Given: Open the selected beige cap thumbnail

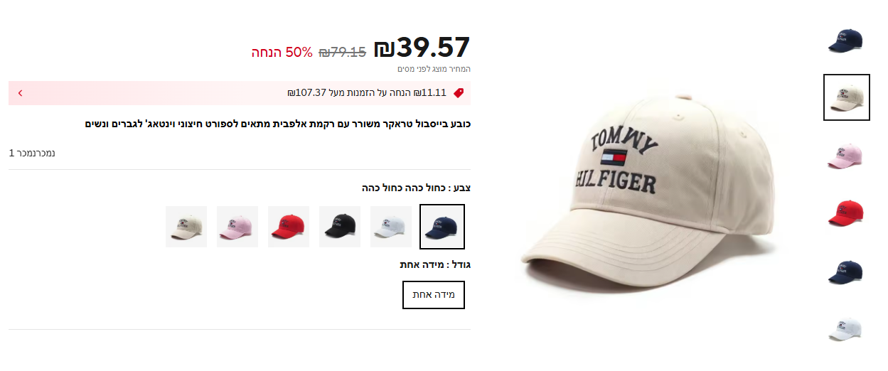Looking at the screenshot, I should 846,97.
